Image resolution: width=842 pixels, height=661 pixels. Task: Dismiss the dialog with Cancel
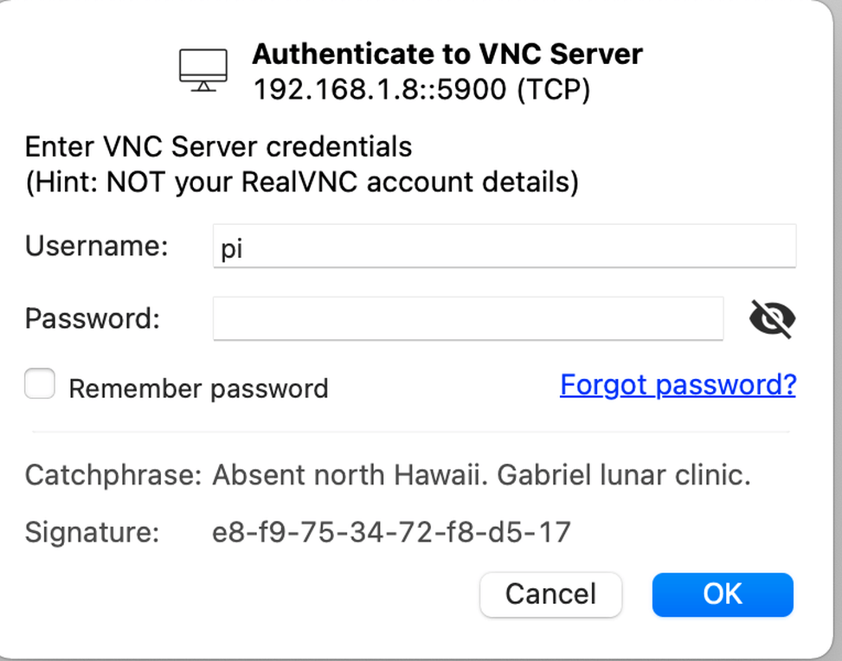(x=551, y=594)
